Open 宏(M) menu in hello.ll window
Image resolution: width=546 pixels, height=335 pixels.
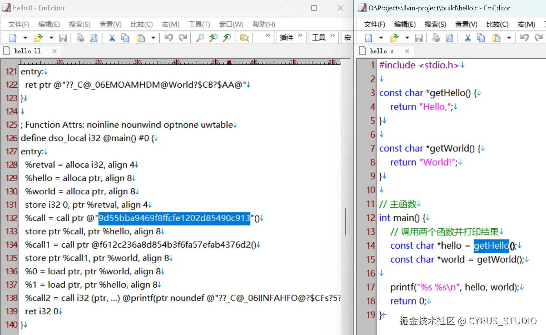[x=171, y=24]
